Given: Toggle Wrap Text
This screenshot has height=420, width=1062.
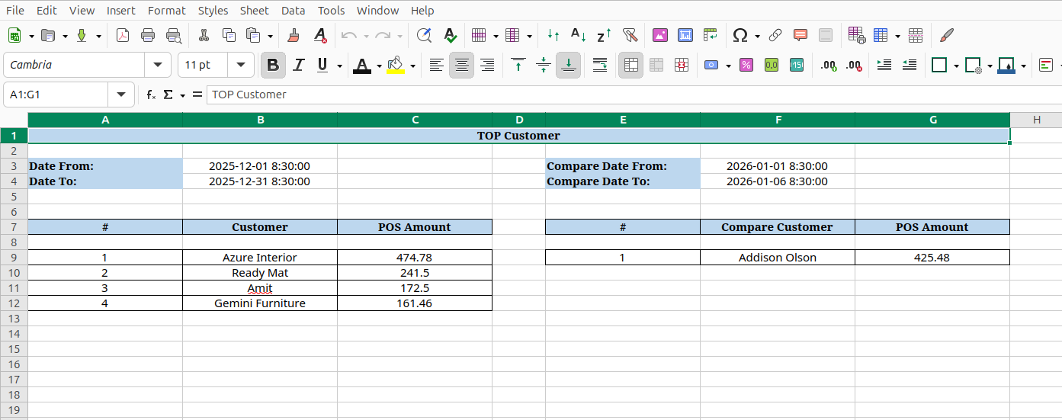Looking at the screenshot, I should pyautogui.click(x=600, y=66).
